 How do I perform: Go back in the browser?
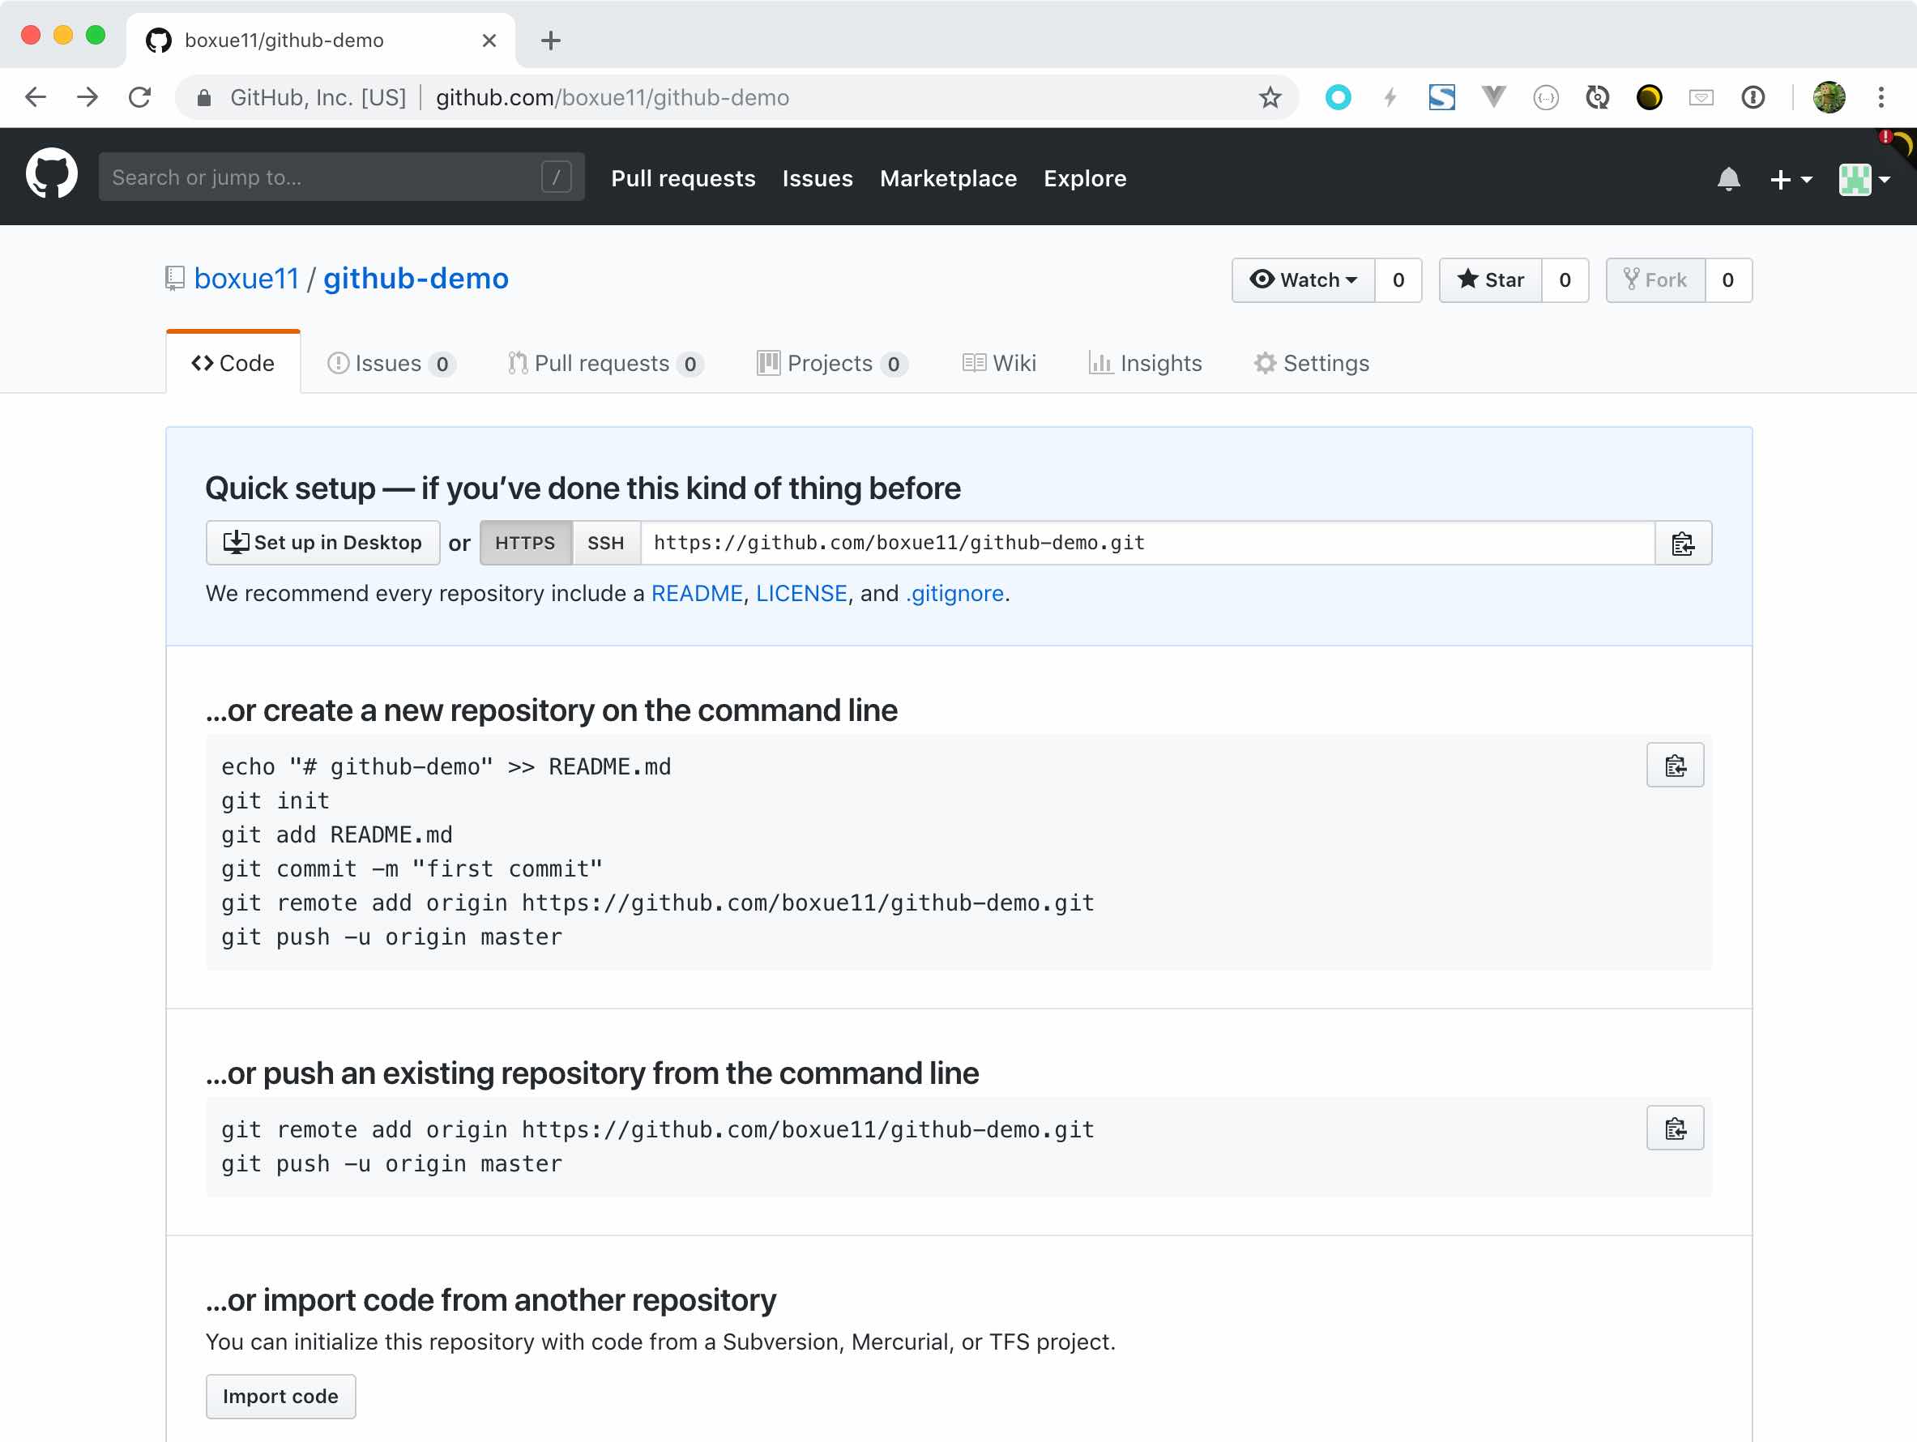(x=36, y=97)
